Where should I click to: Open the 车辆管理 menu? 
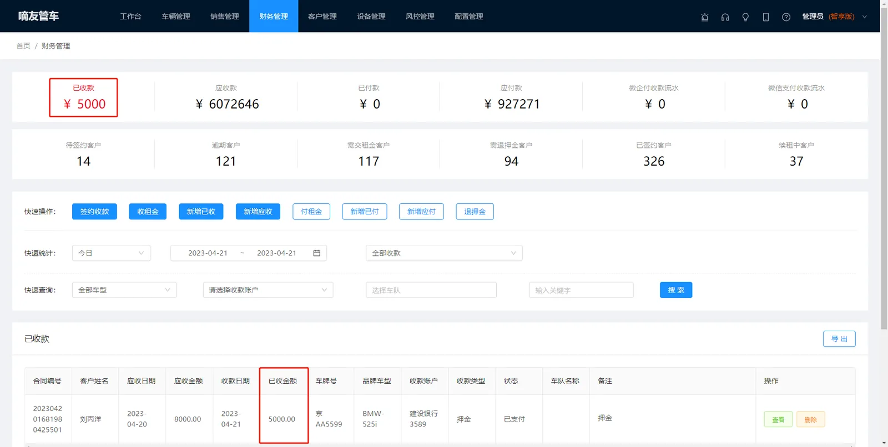coord(176,16)
